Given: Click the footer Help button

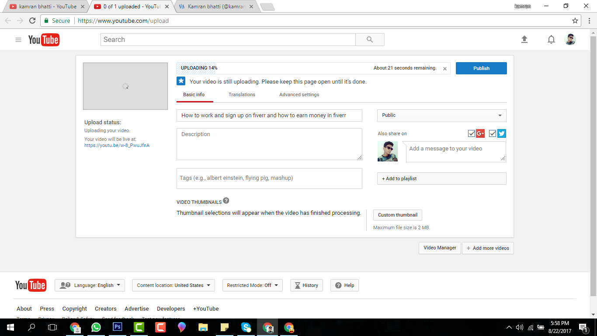Looking at the screenshot, I should pyautogui.click(x=344, y=285).
